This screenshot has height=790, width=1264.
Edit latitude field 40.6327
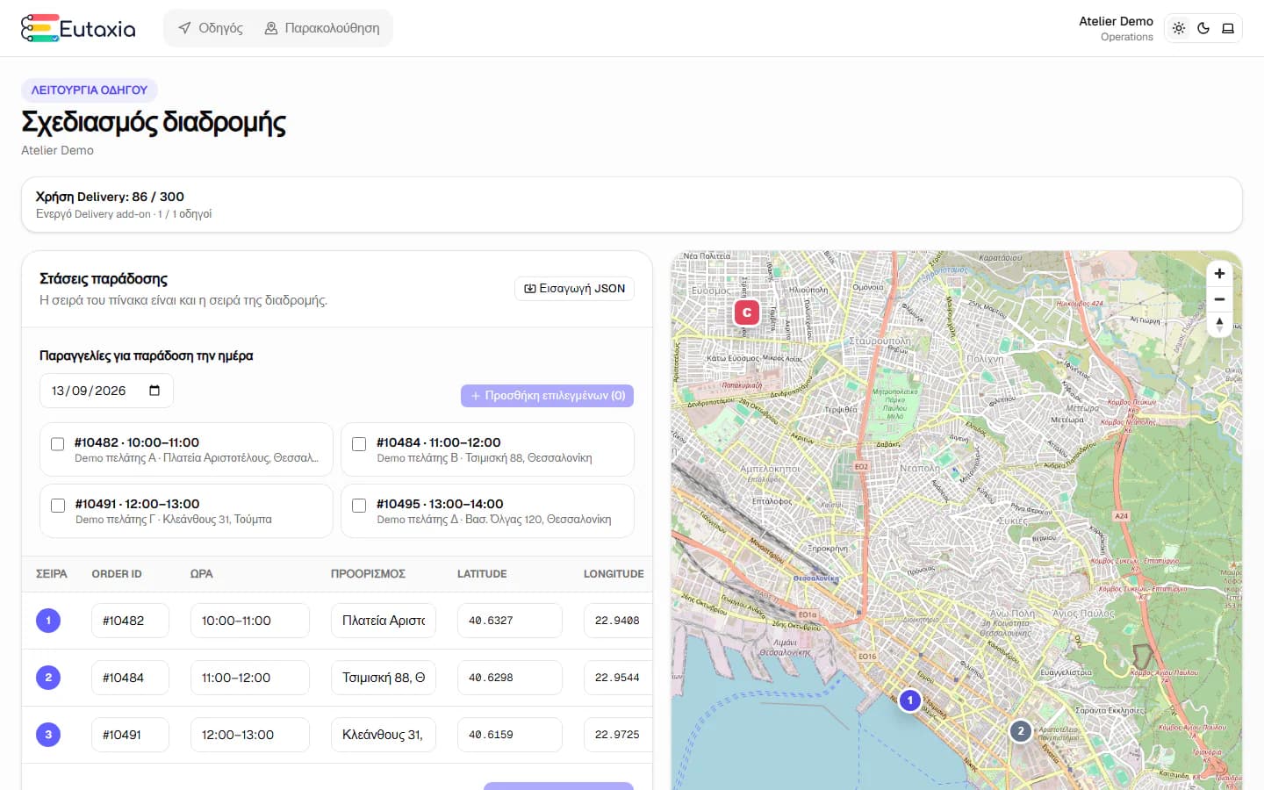[510, 621]
